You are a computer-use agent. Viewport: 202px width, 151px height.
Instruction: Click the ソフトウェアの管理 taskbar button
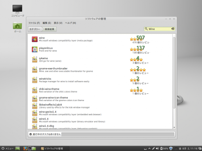tap(55, 149)
